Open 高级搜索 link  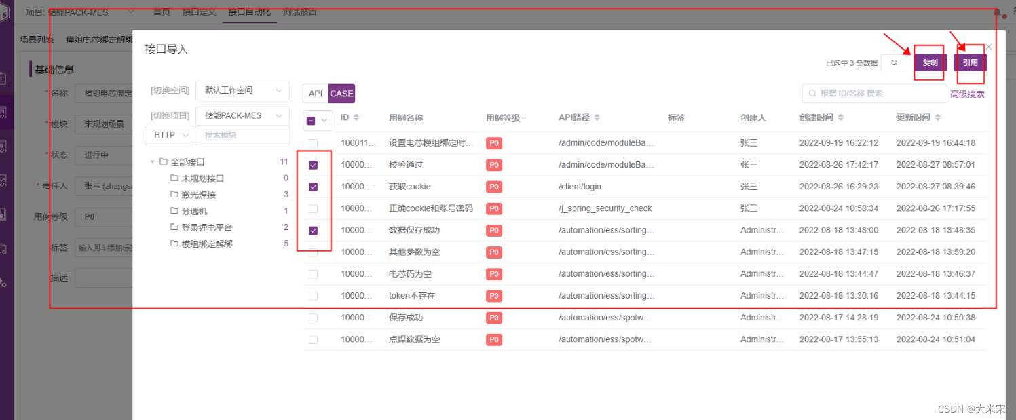point(967,94)
